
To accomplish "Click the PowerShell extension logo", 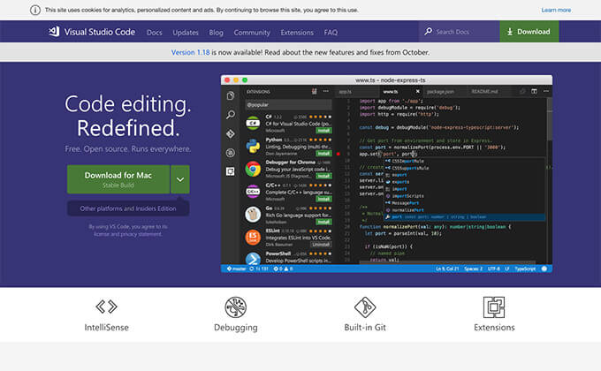I will 253,258.
